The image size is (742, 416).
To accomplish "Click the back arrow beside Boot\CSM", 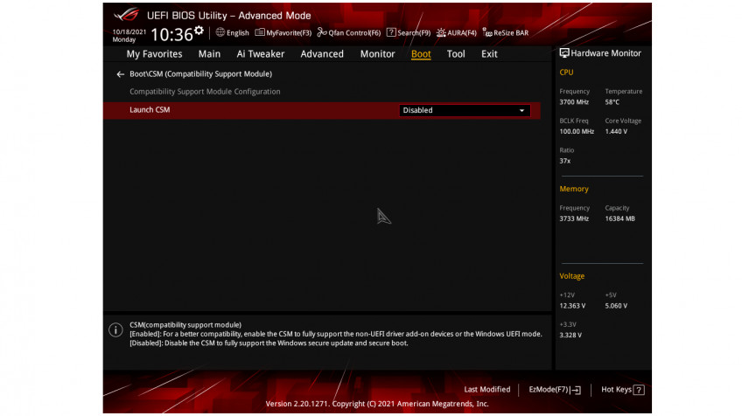I will point(120,74).
